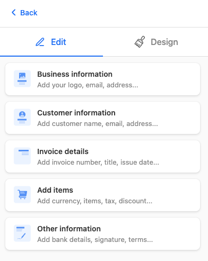Open the Other information heading
This screenshot has width=208, height=261.
coord(69,229)
